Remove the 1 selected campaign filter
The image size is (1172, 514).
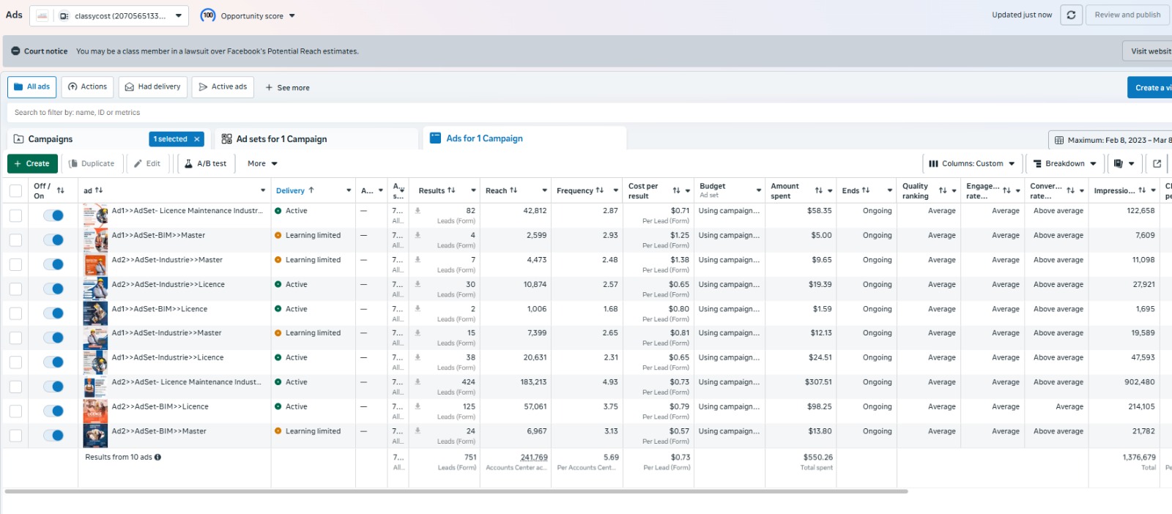pos(196,139)
